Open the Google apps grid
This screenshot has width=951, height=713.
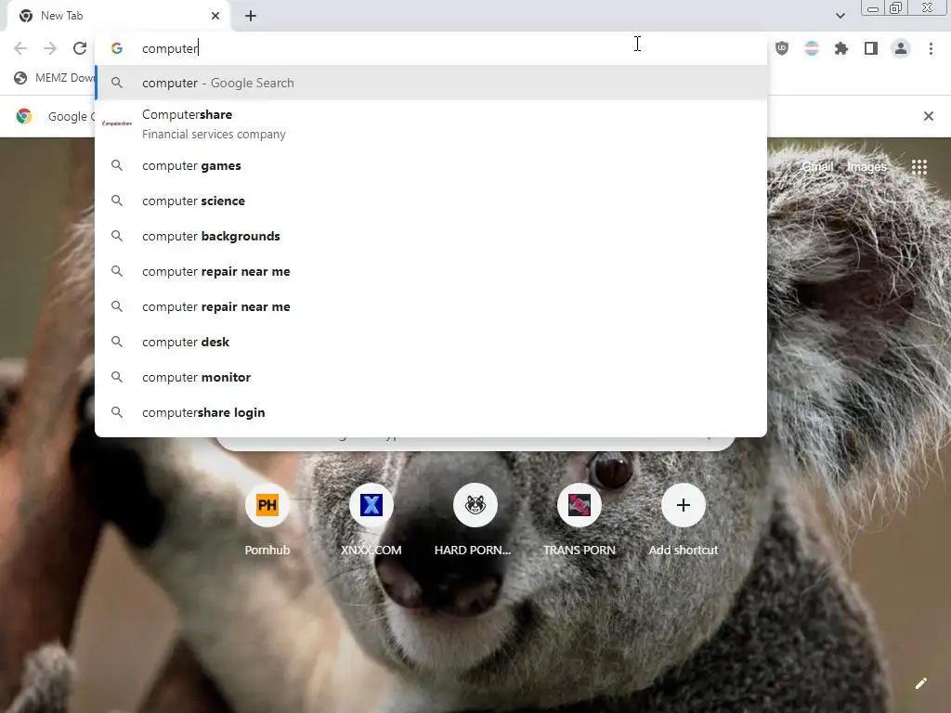919,167
